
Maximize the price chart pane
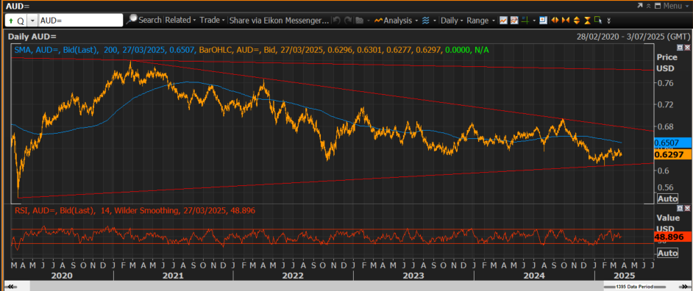680,47
